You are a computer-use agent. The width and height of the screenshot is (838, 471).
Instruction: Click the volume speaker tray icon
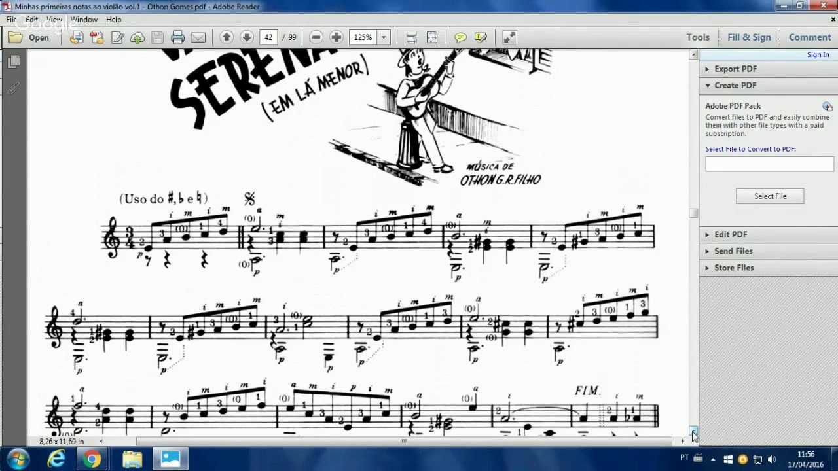tap(772, 459)
